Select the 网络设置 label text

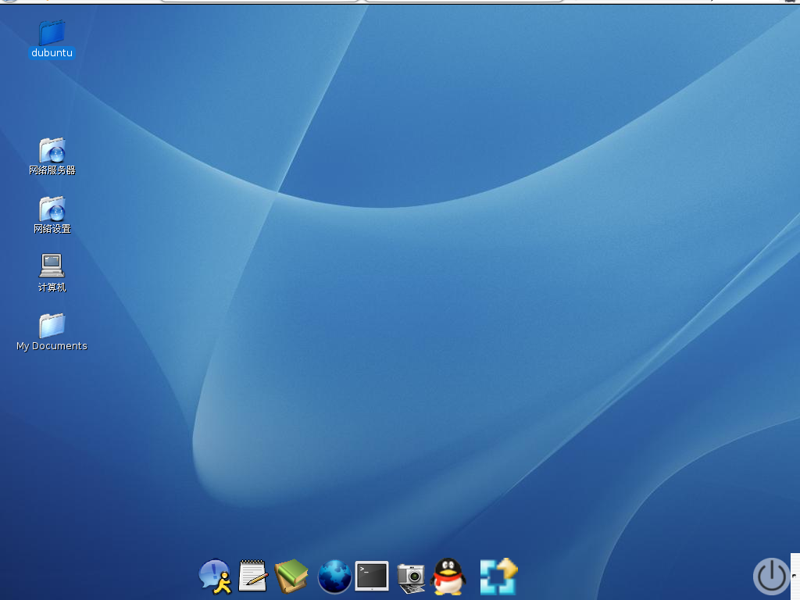tap(52, 229)
